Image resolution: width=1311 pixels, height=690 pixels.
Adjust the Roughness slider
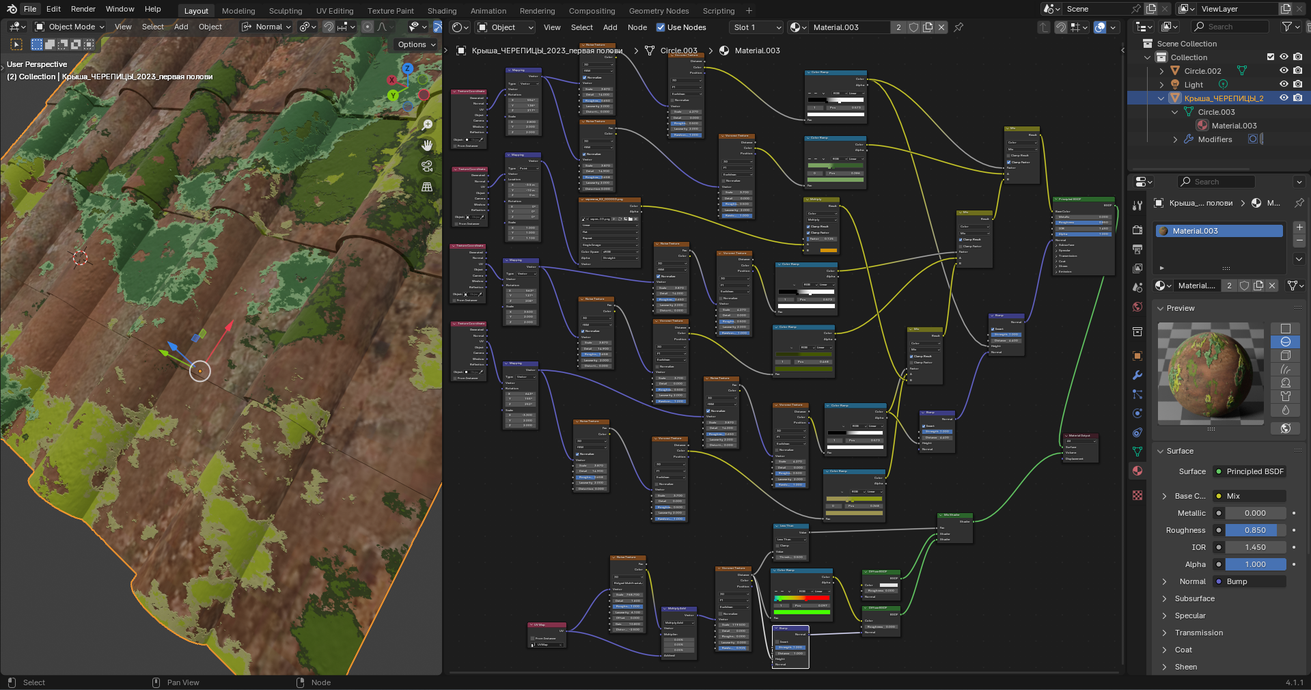pyautogui.click(x=1256, y=530)
